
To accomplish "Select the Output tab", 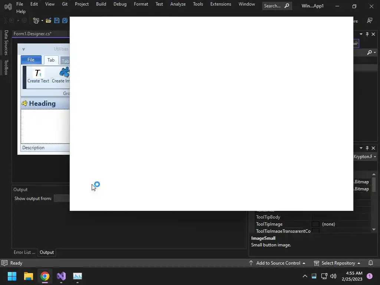I will [47, 252].
